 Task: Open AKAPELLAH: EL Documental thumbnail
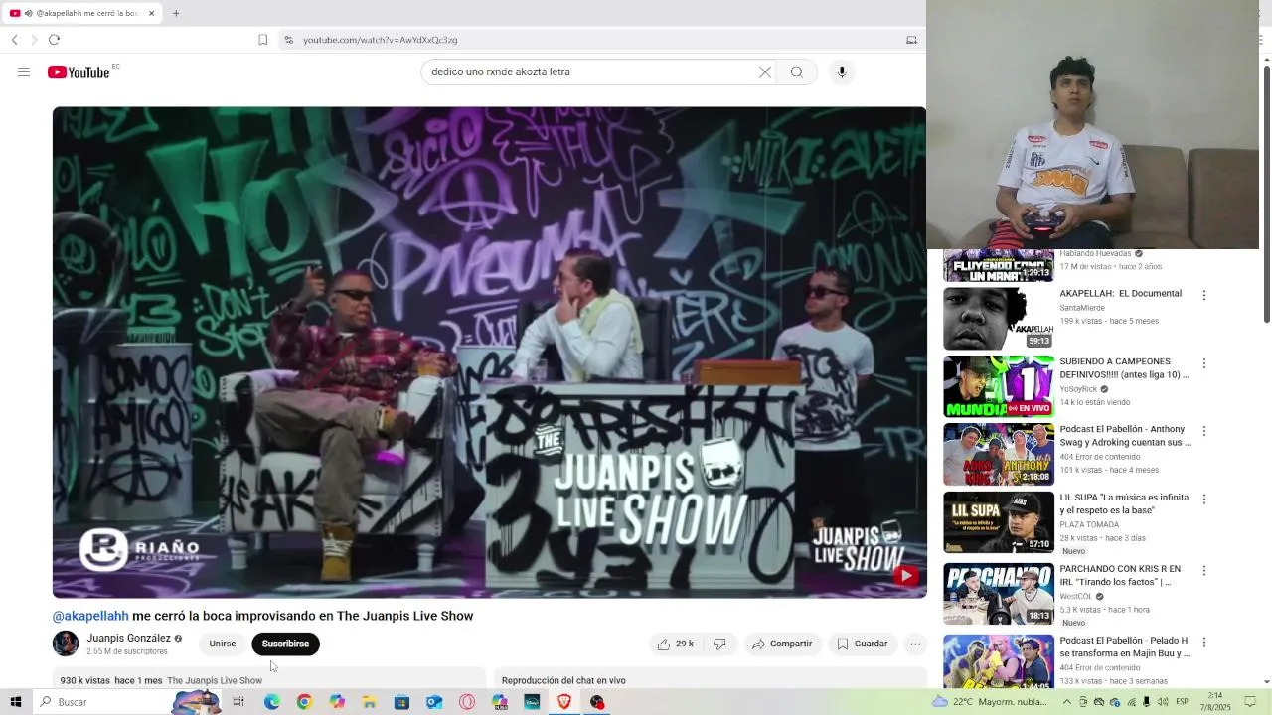(999, 319)
